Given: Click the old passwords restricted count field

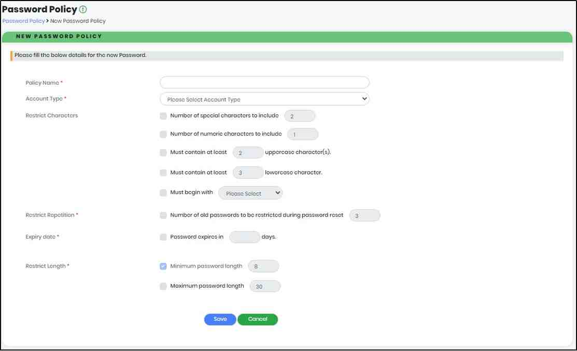Looking at the screenshot, I should (364, 215).
